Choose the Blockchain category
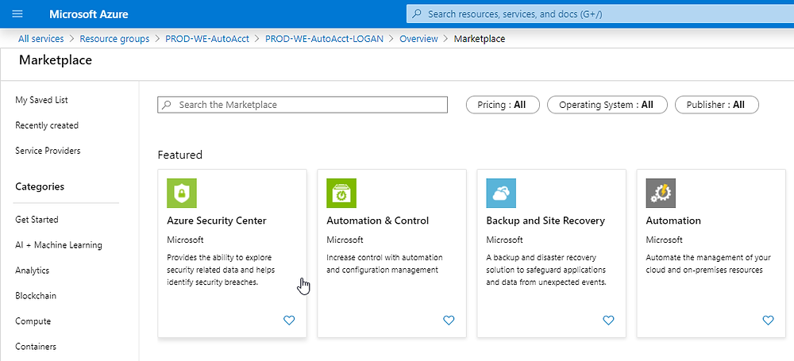 (x=36, y=295)
